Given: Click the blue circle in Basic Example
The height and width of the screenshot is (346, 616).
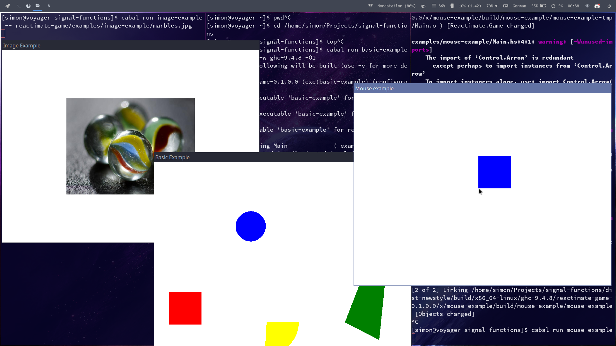Looking at the screenshot, I should click(251, 226).
